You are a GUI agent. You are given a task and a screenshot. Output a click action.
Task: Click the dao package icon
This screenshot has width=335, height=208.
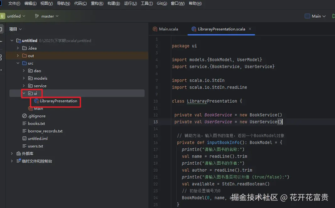point(30,71)
